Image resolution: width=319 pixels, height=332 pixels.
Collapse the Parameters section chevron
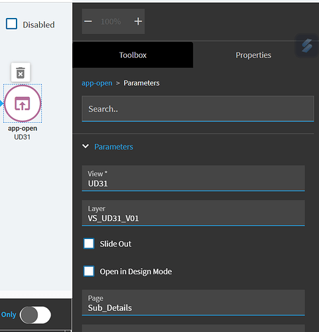point(86,146)
